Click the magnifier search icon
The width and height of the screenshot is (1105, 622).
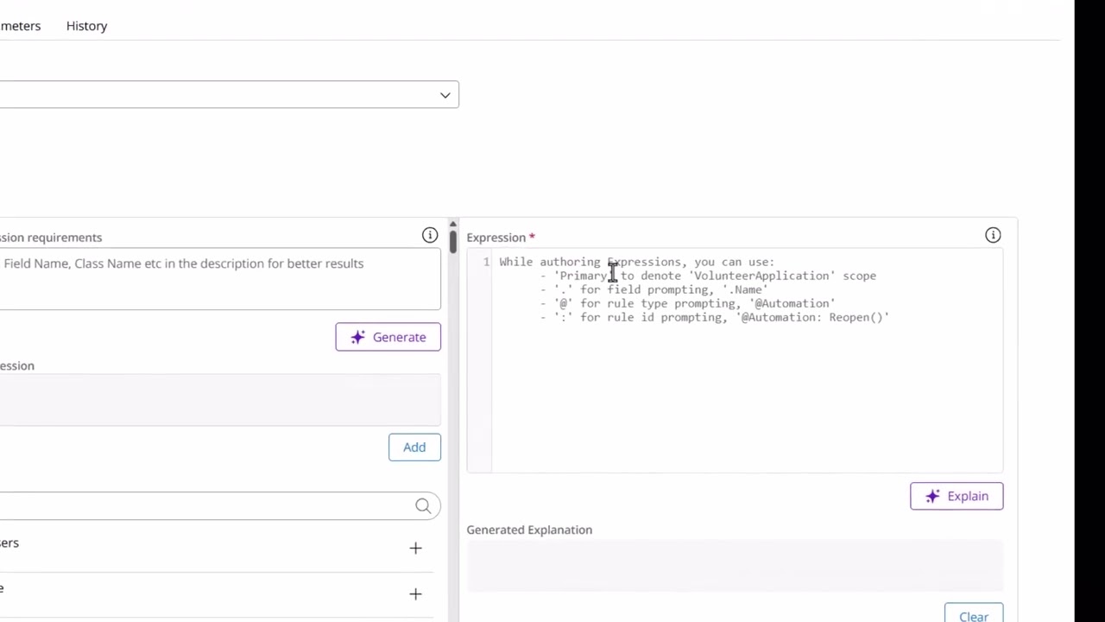click(x=423, y=506)
